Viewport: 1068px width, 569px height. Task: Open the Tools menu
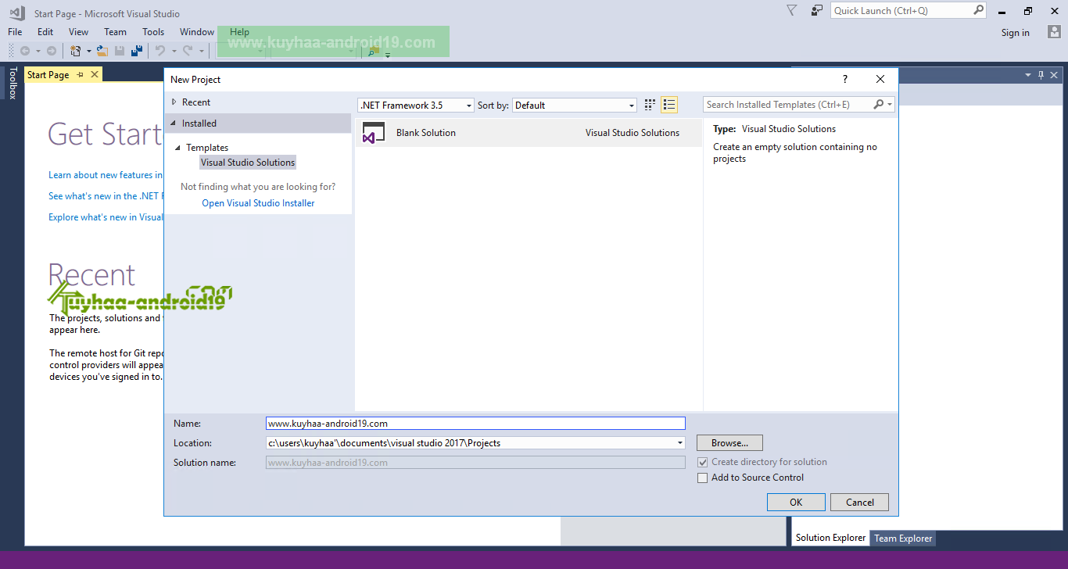pos(153,32)
